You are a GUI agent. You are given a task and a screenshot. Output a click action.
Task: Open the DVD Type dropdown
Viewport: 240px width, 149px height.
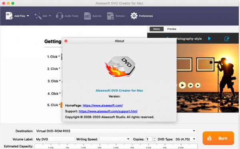185,139
